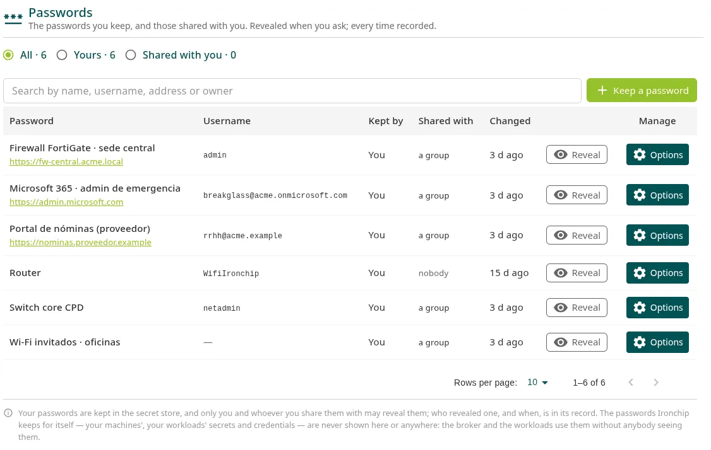Click the info icon beside the footer note
The image size is (711, 450).
(x=8, y=413)
